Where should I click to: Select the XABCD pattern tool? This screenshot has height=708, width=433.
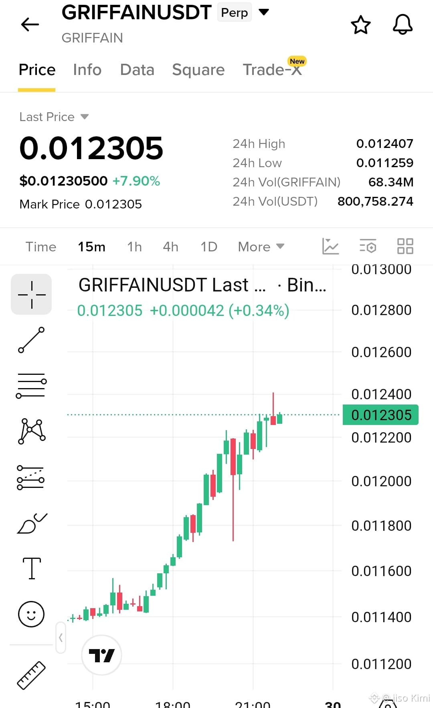tap(32, 431)
